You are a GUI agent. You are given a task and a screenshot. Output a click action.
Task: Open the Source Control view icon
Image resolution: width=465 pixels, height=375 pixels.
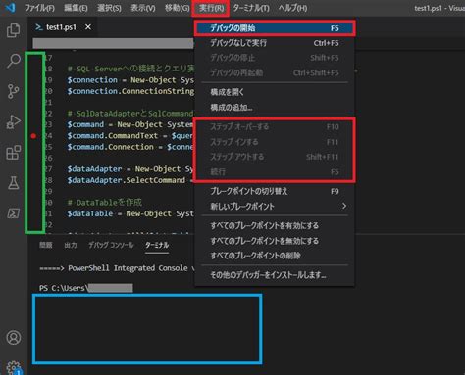click(x=14, y=91)
